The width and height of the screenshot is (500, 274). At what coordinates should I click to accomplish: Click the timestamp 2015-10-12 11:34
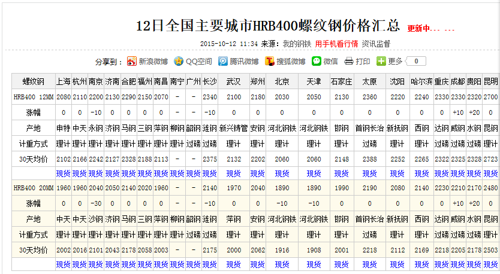[228, 44]
